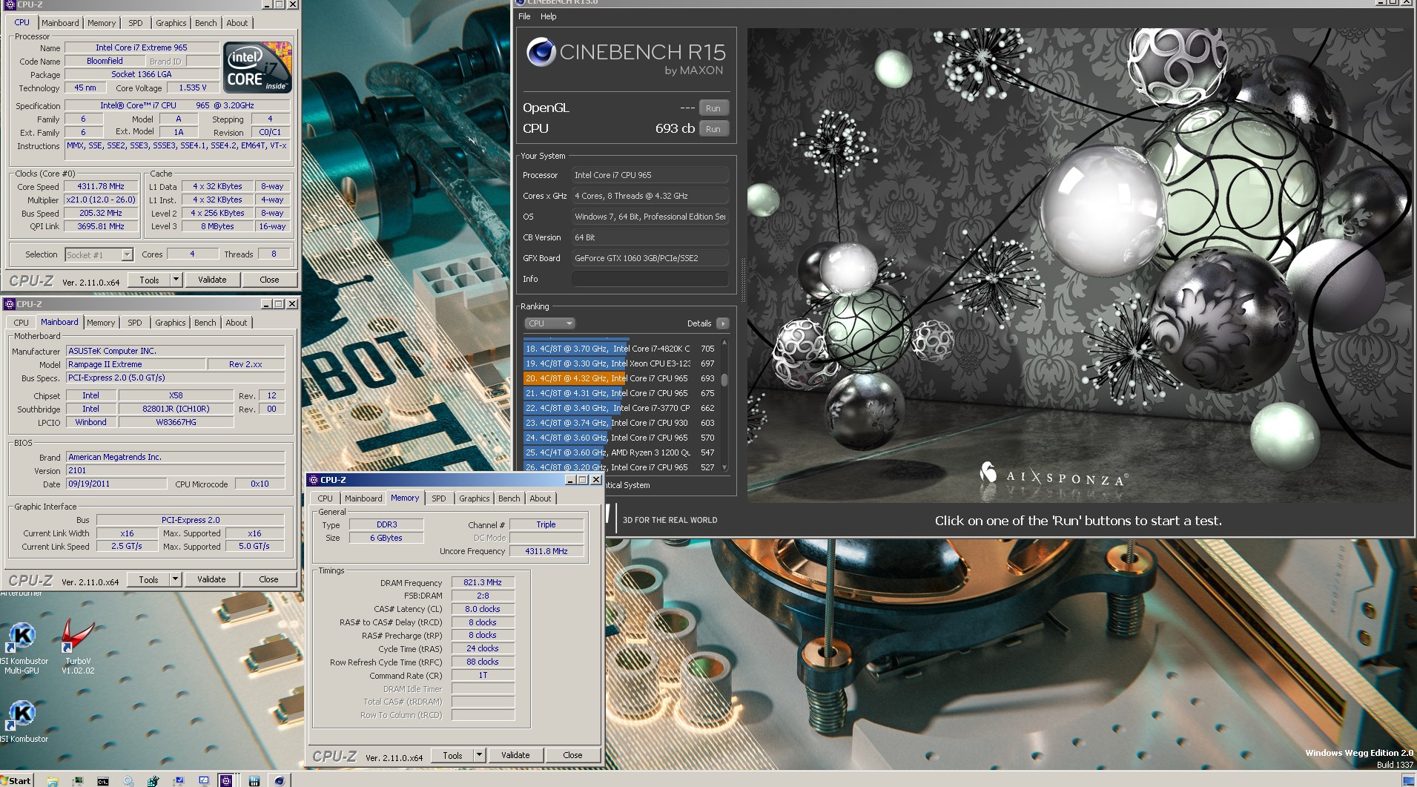
Task: Select About tab in Mainboard CPU-Z window
Action: pos(237,323)
